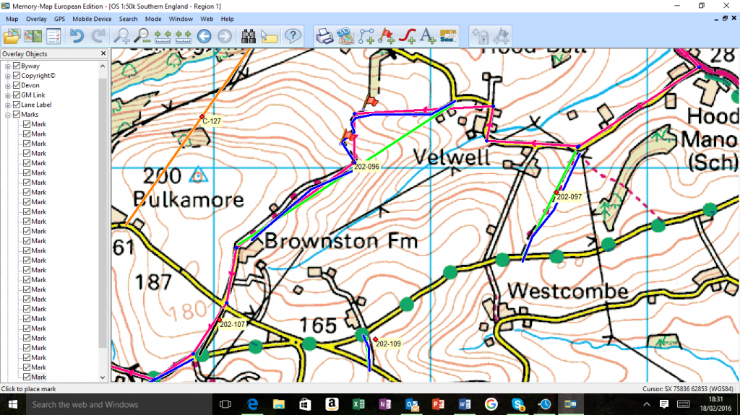Select the Add Text tool
The width and height of the screenshot is (740, 415).
[427, 35]
